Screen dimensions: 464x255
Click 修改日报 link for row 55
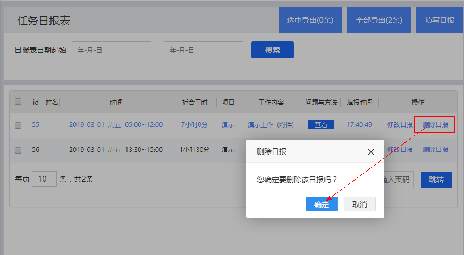click(400, 124)
